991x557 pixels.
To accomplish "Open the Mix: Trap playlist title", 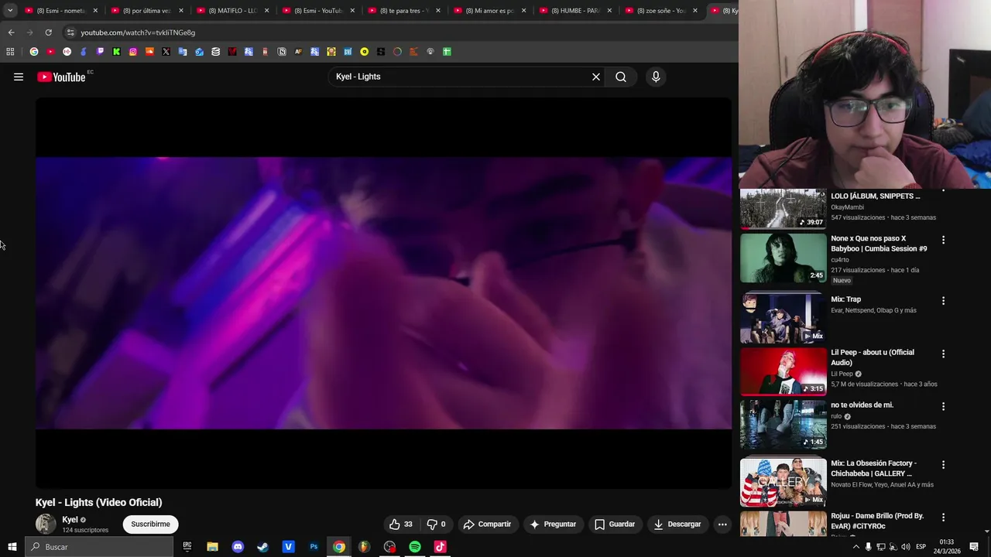I will pyautogui.click(x=845, y=299).
